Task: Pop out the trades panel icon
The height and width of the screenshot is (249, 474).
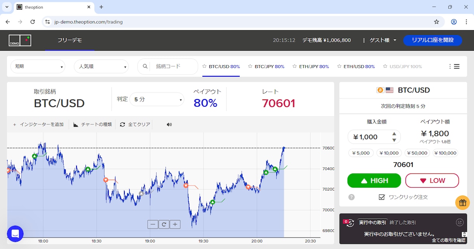Action: [x=460, y=222]
